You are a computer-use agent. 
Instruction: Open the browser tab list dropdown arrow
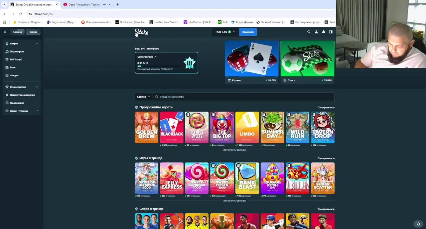tap(4, 4)
